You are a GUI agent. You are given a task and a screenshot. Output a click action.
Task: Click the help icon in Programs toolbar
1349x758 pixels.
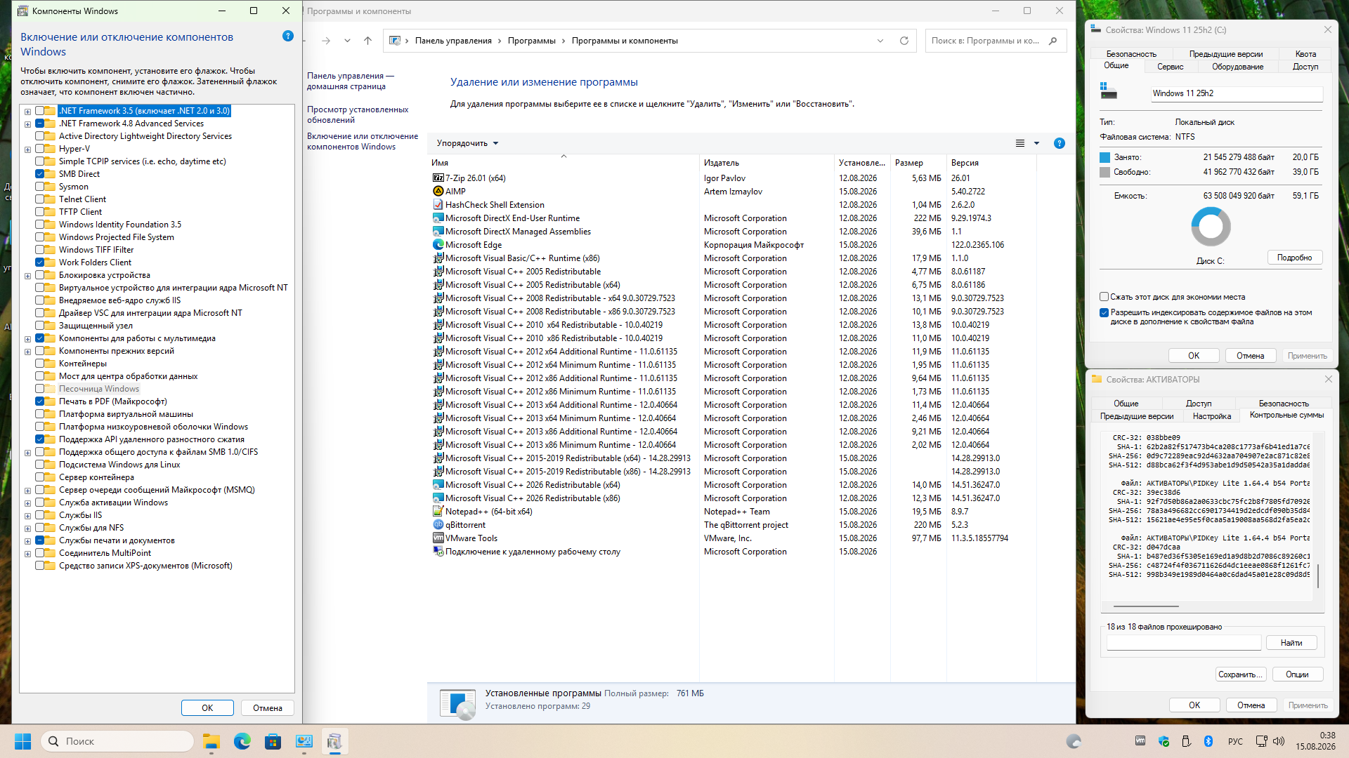[1060, 143]
